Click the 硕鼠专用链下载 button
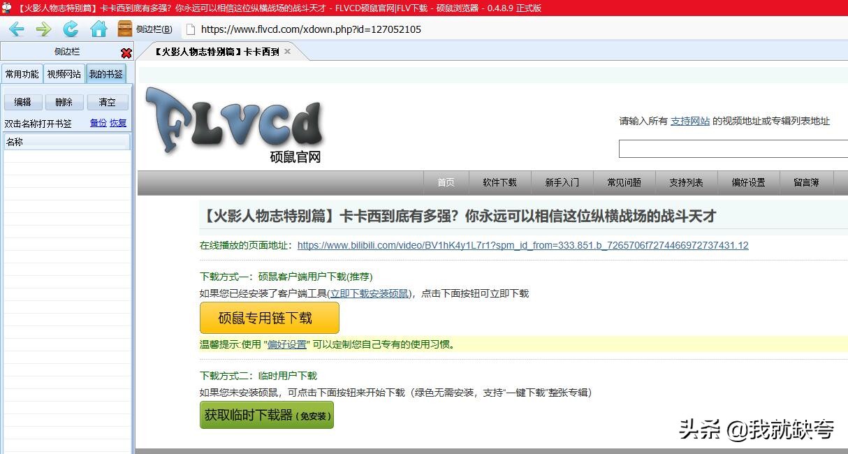The width and height of the screenshot is (848, 454). click(270, 318)
